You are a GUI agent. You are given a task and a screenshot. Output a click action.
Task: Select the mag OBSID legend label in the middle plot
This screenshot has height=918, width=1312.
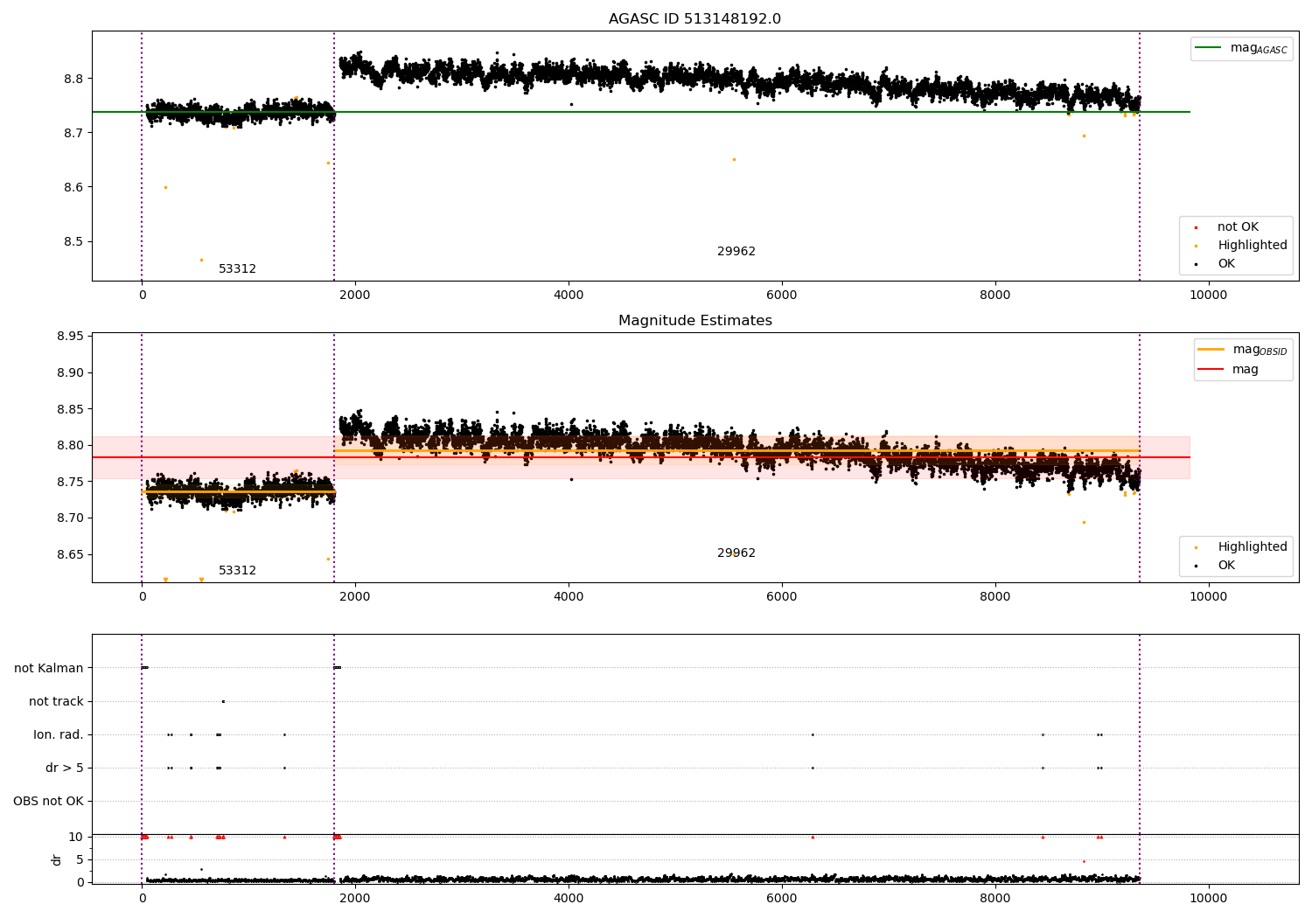coord(1260,350)
